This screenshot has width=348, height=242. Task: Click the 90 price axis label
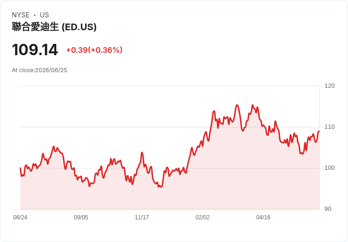click(328, 209)
